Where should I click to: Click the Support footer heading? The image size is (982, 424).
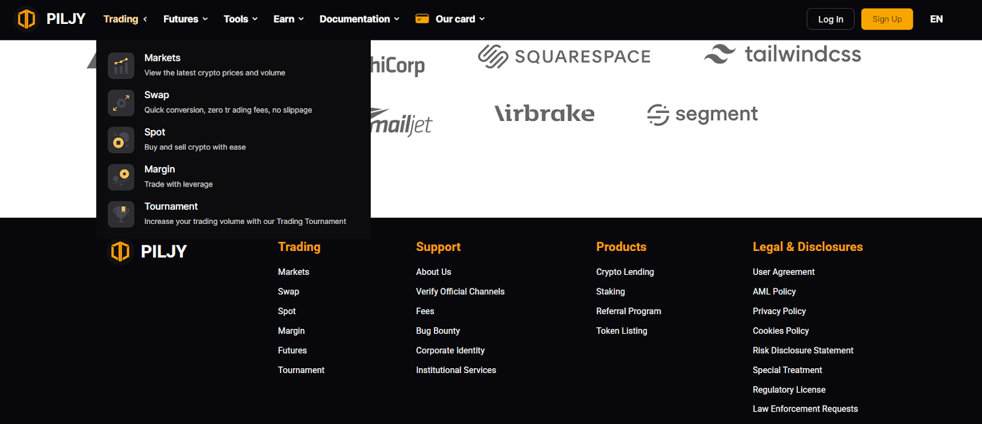click(438, 247)
